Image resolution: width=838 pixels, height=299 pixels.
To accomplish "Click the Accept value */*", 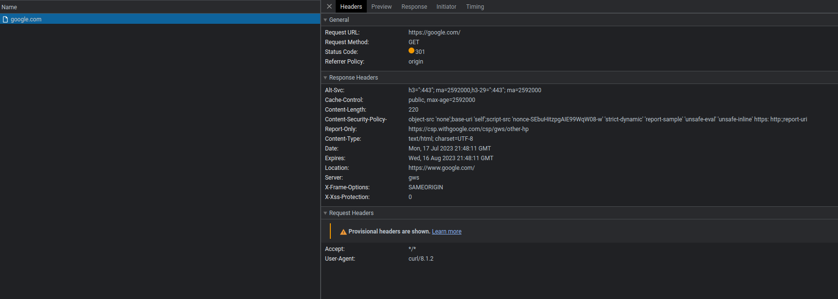I will (412, 249).
